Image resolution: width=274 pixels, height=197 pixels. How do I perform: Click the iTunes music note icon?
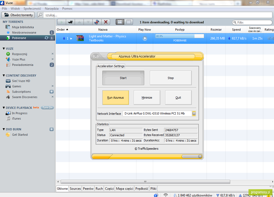8,119
